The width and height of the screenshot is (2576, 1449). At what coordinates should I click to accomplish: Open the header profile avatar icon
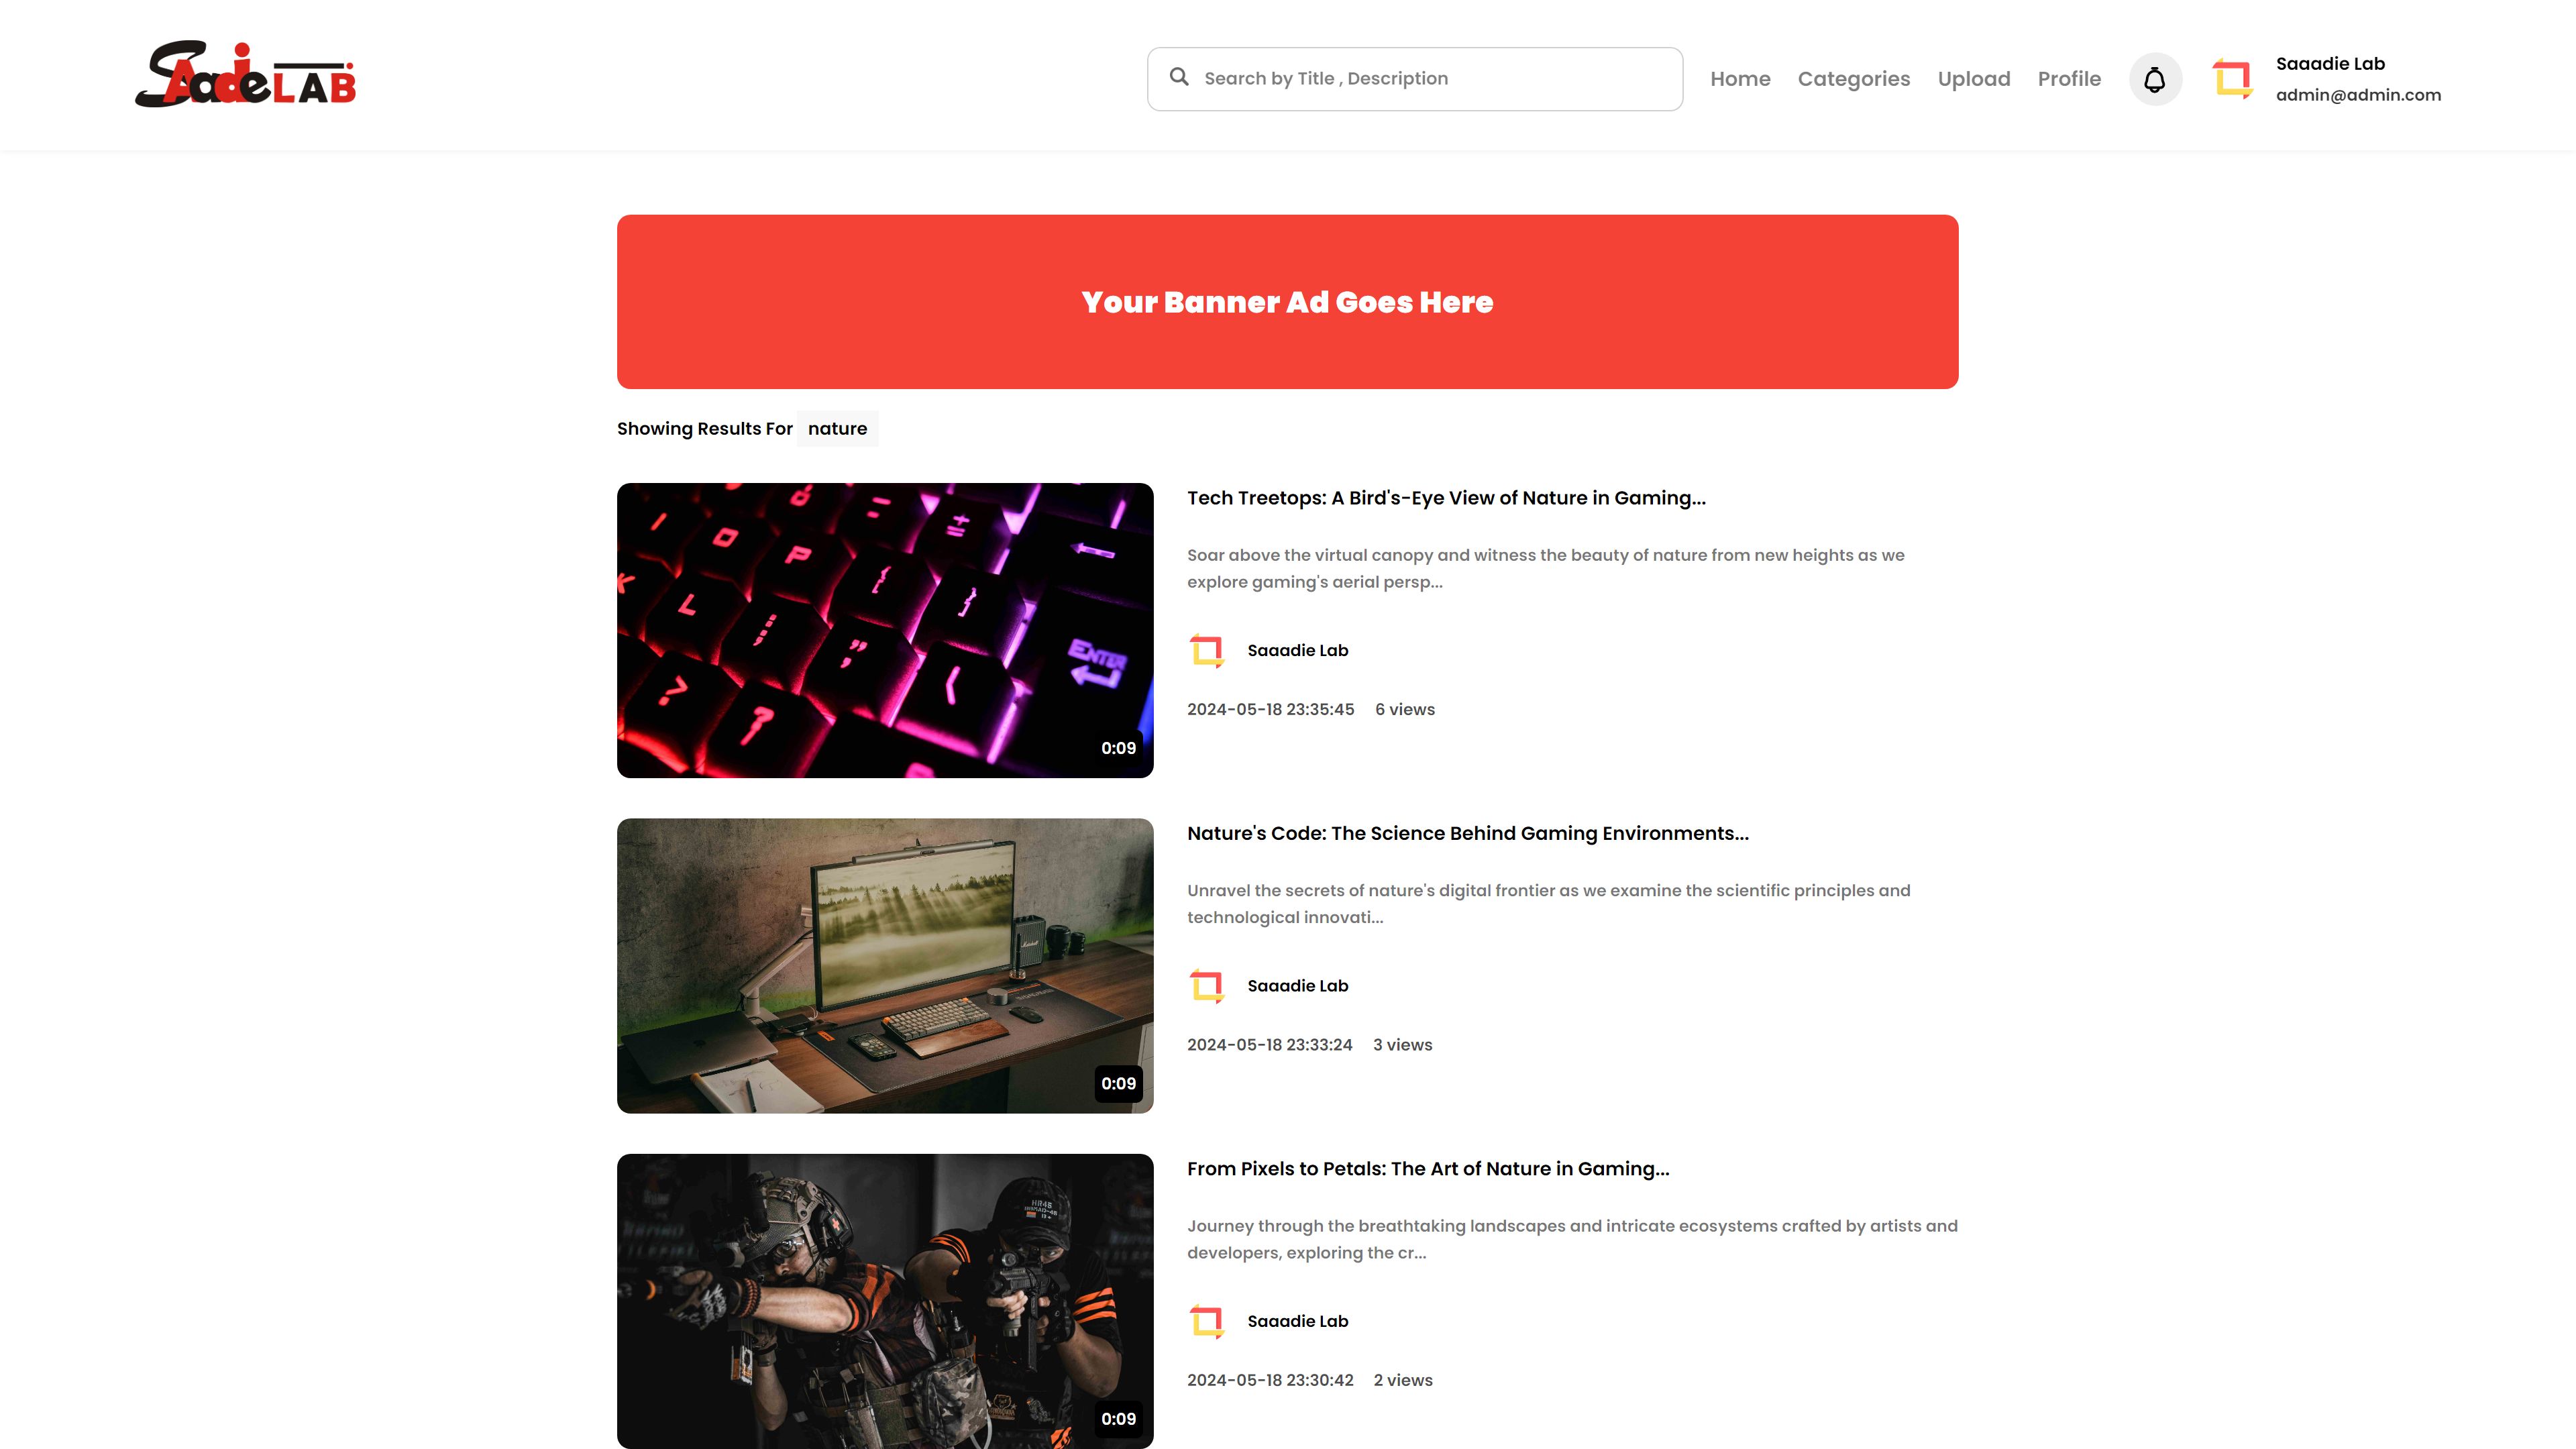pyautogui.click(x=2232, y=79)
